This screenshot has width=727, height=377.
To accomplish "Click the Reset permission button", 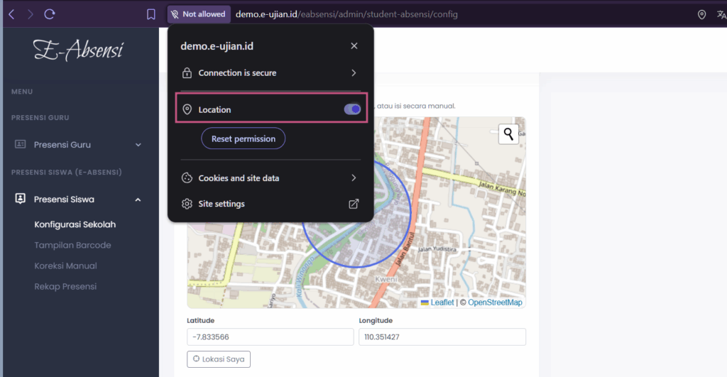I will pos(243,138).
